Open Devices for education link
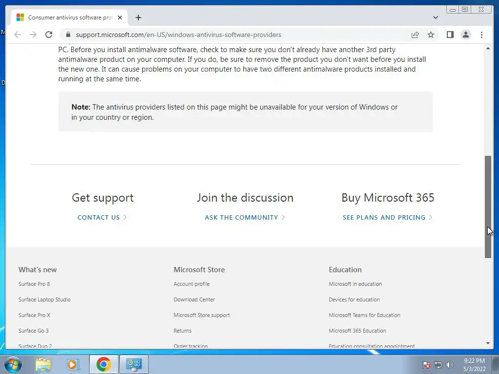Screen dimensions: 499x374 (x=354, y=299)
